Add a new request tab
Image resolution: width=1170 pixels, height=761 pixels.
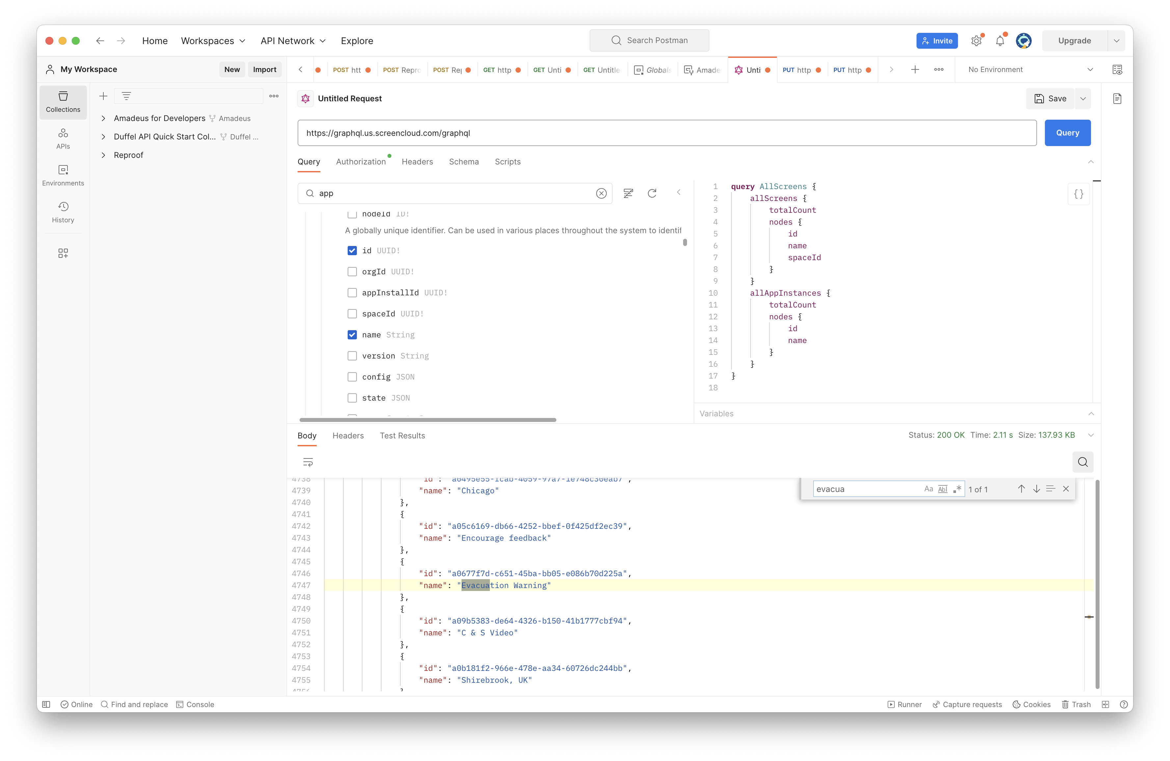coord(915,70)
